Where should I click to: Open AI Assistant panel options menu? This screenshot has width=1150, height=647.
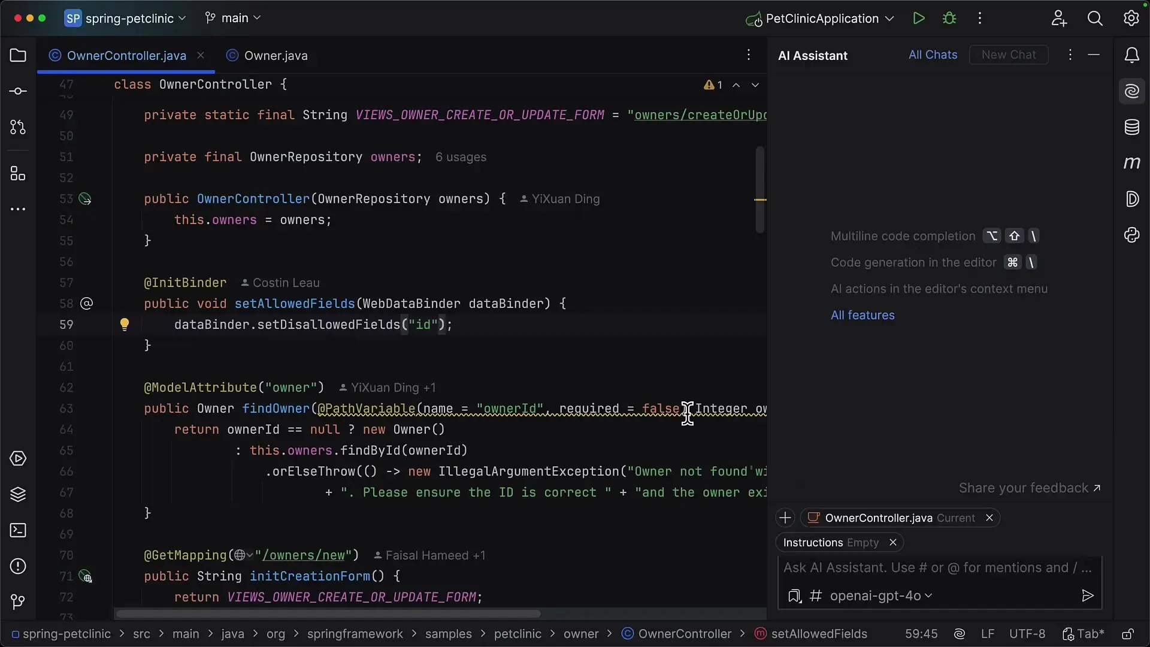(1070, 55)
